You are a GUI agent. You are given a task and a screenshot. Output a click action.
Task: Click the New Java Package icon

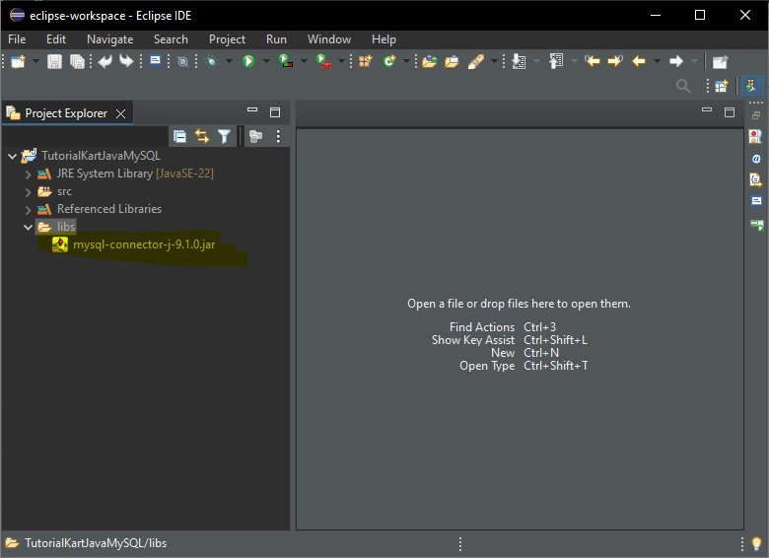[366, 61]
